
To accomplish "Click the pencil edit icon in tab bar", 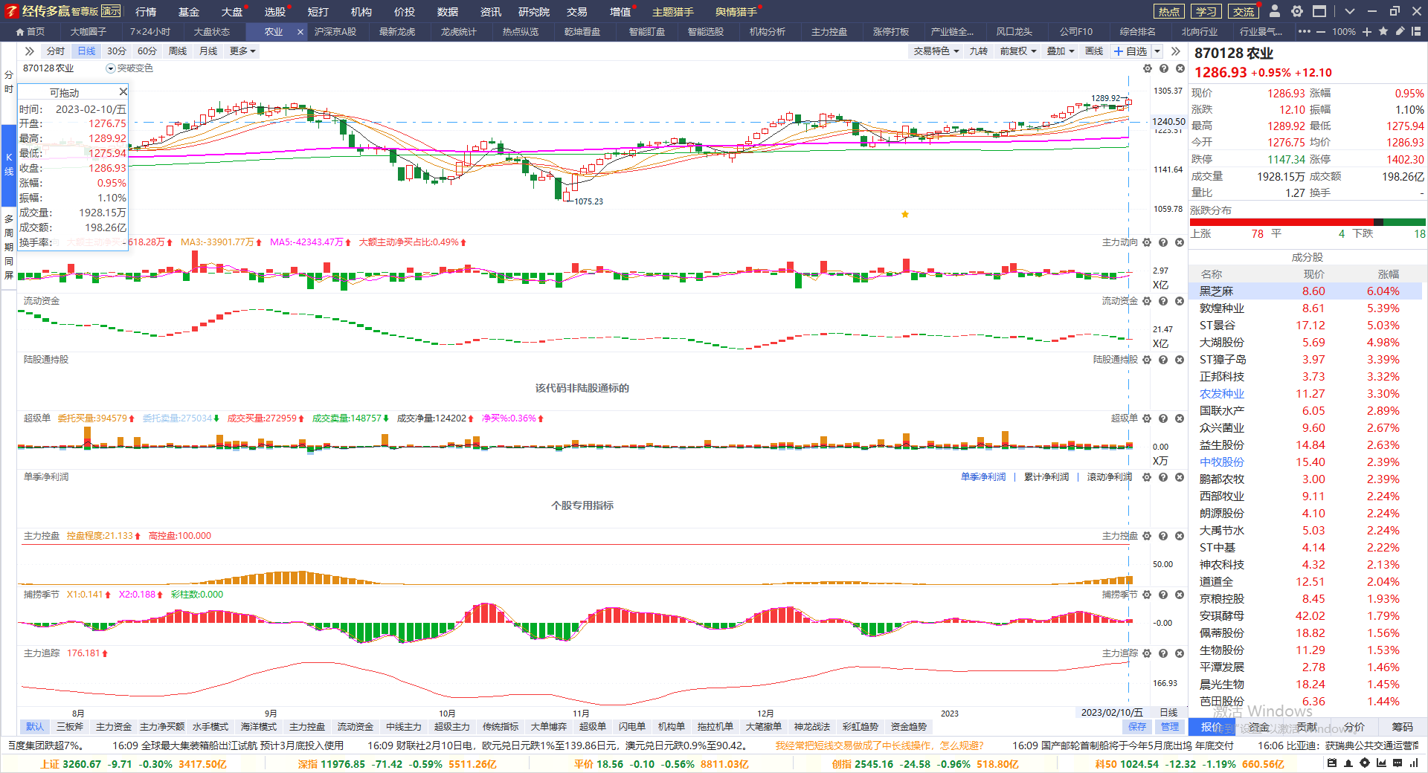I will [1400, 31].
